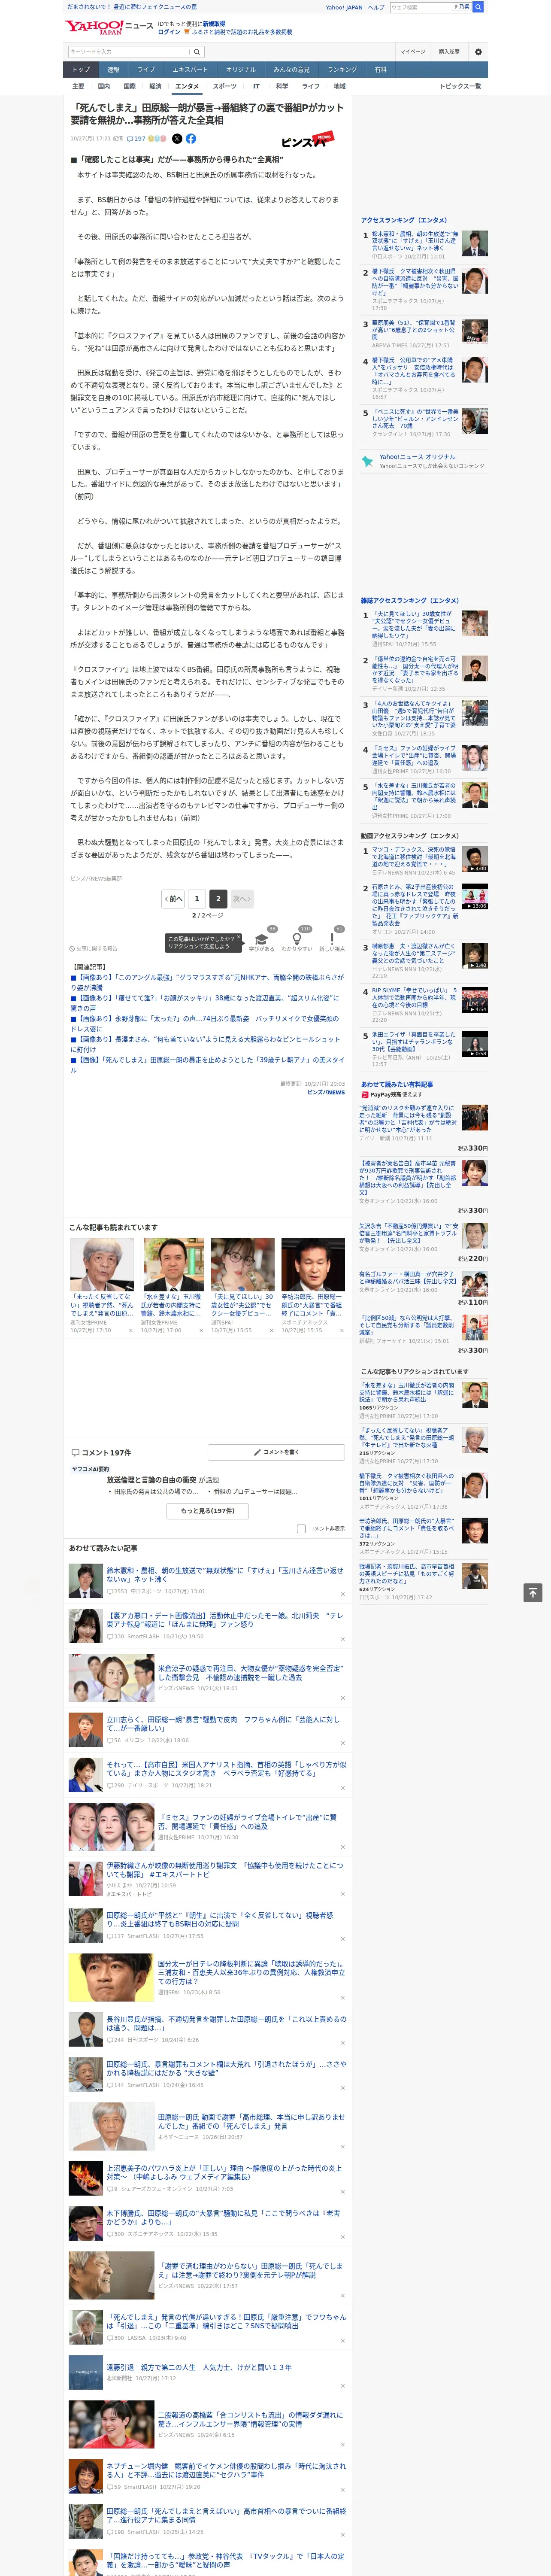Viewport: 551px width, 2576px height.
Task: Click もっと見る(197件) button
Action: [x=208, y=1510]
